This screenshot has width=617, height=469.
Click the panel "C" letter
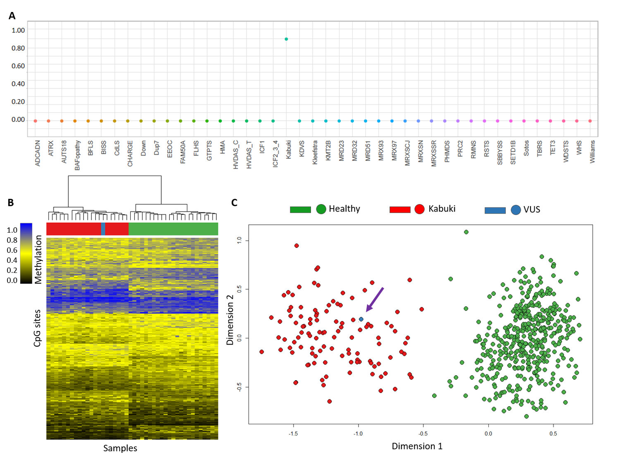pos(234,202)
